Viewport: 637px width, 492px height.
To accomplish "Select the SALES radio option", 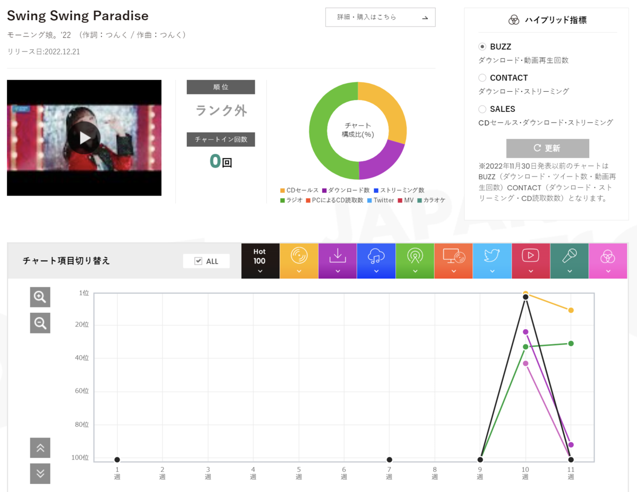I will pyautogui.click(x=483, y=109).
